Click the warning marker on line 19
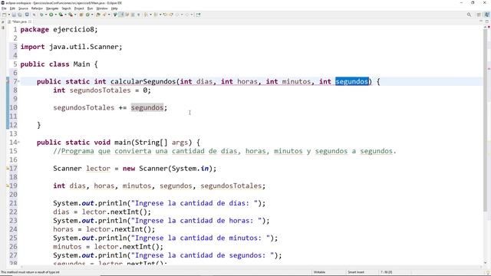The image size is (491, 276). 8,186
